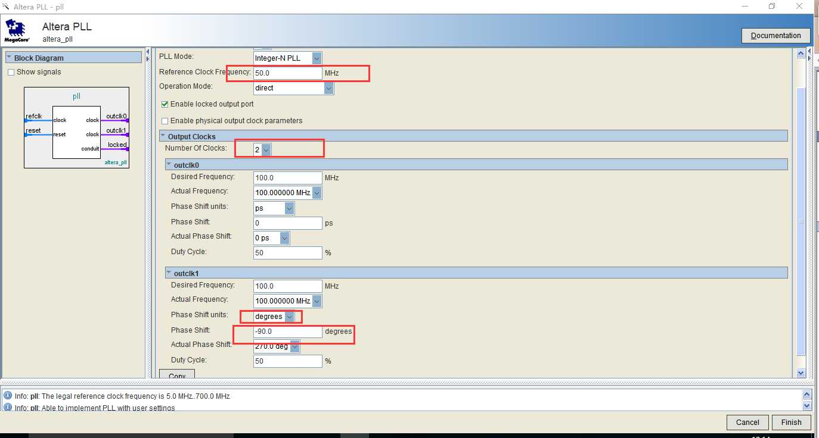Open outclk1 Phase Shift units degrees dropdown
The width and height of the screenshot is (819, 438).
pos(289,317)
